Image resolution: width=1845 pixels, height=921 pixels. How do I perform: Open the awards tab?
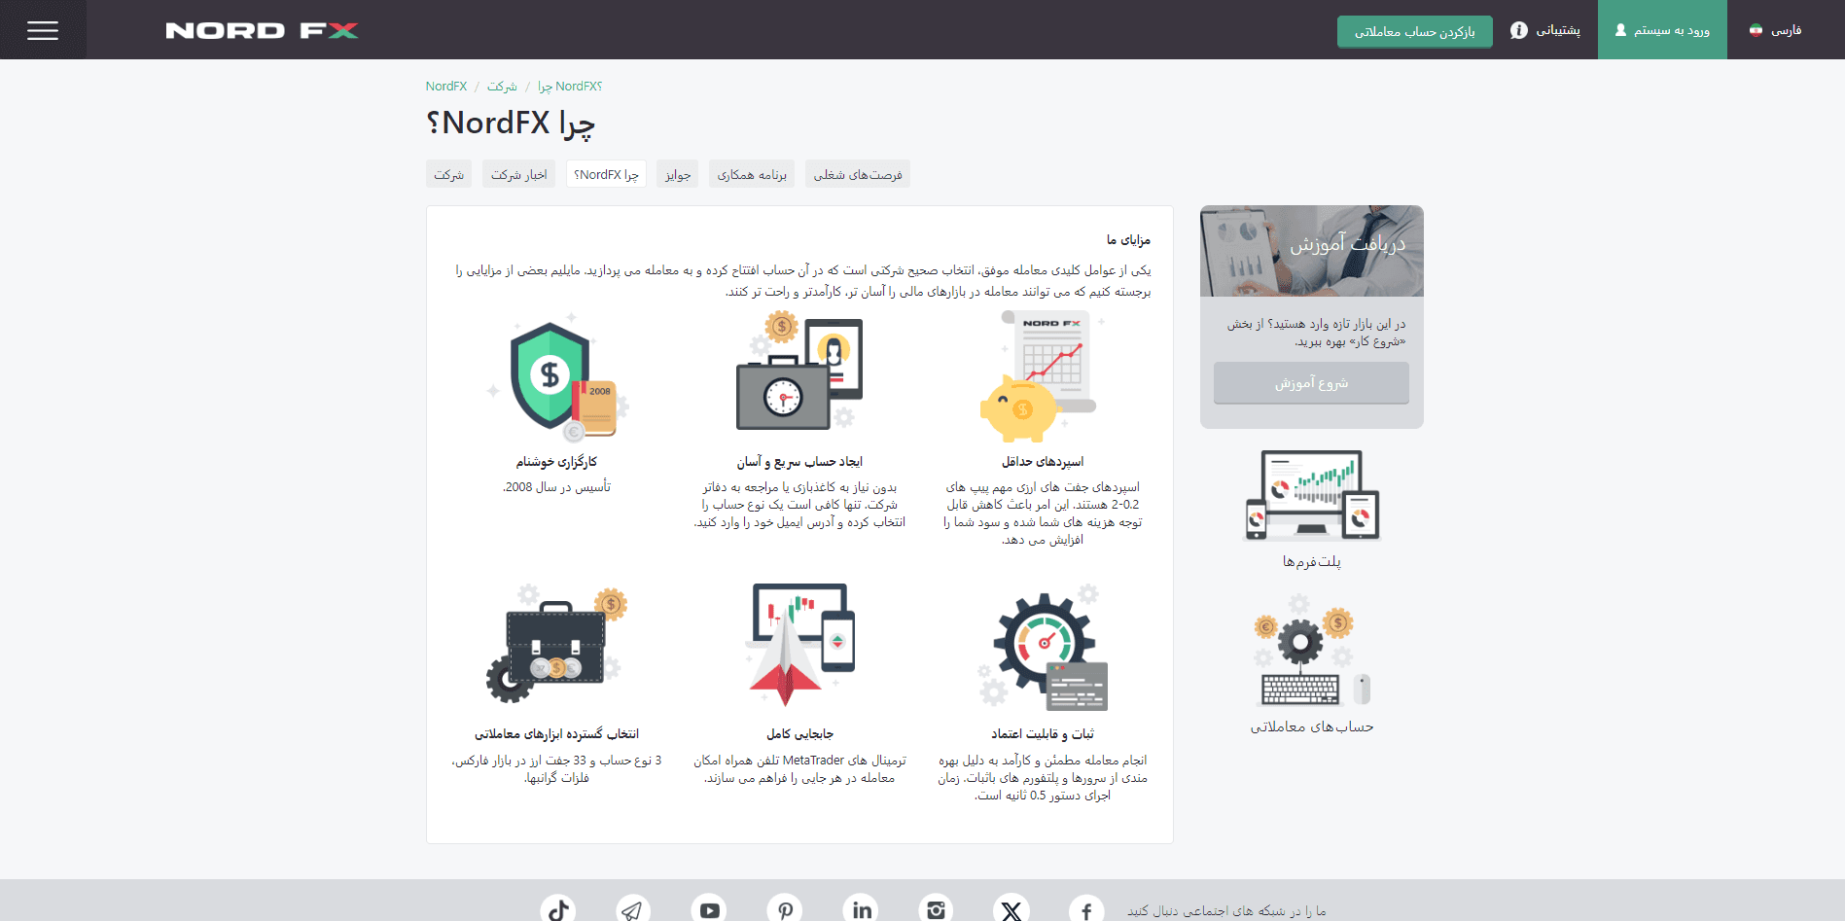tap(678, 174)
